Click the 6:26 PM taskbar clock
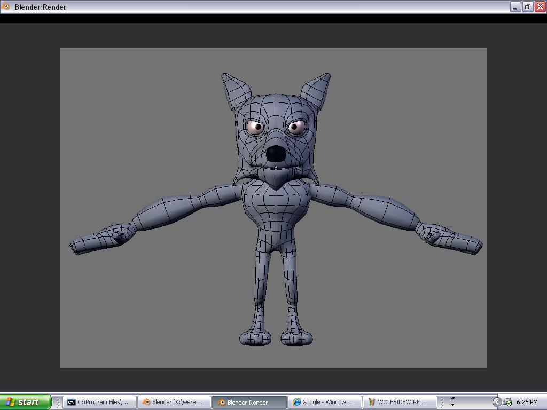Image resolution: width=547 pixels, height=410 pixels. click(x=527, y=403)
